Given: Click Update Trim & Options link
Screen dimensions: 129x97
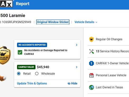Looking at the screenshot, I should pos(32,83).
